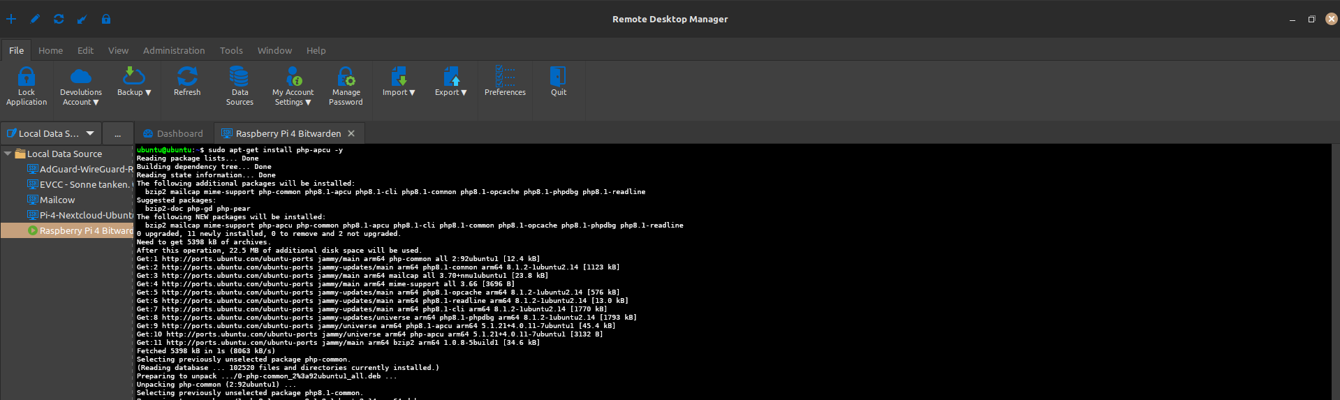Image resolution: width=1340 pixels, height=400 pixels.
Task: Open the Import dropdown menu
Action: (x=399, y=92)
